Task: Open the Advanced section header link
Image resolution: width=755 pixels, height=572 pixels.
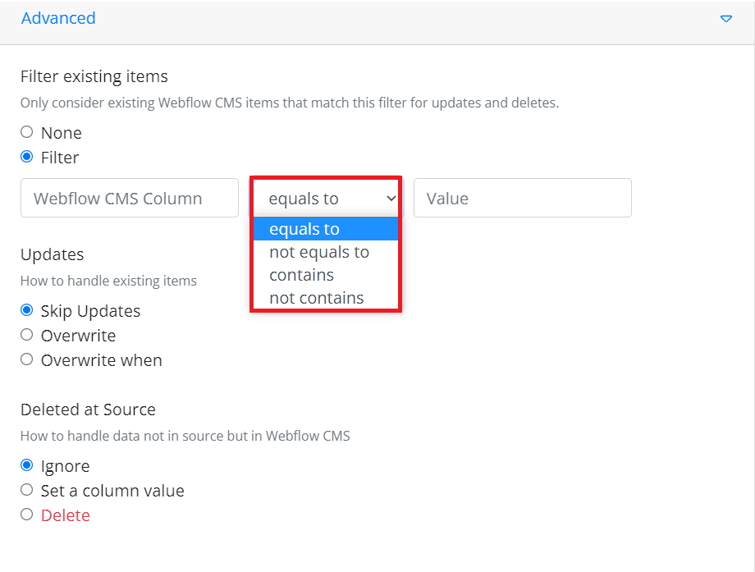Action: point(58,18)
